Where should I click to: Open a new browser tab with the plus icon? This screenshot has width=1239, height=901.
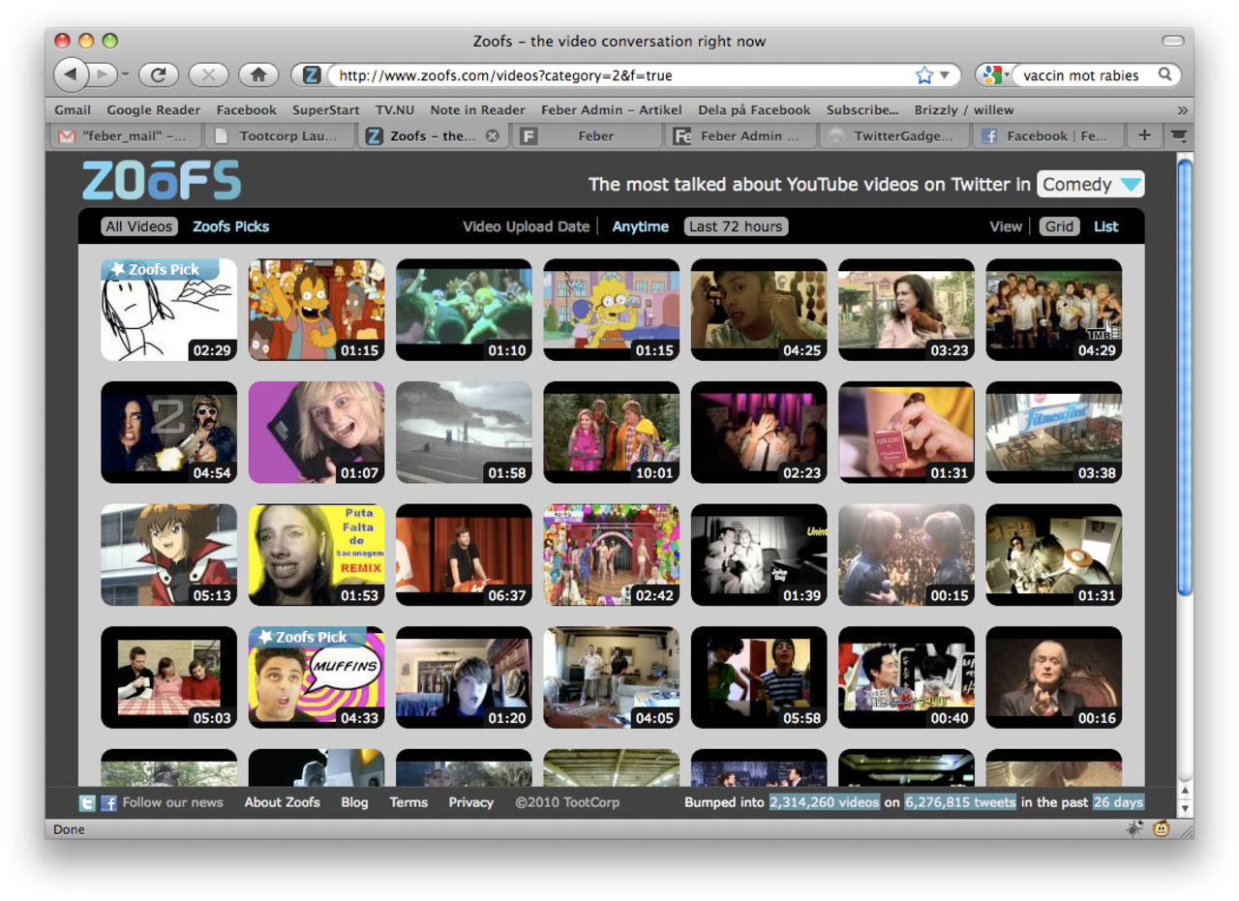click(1144, 135)
